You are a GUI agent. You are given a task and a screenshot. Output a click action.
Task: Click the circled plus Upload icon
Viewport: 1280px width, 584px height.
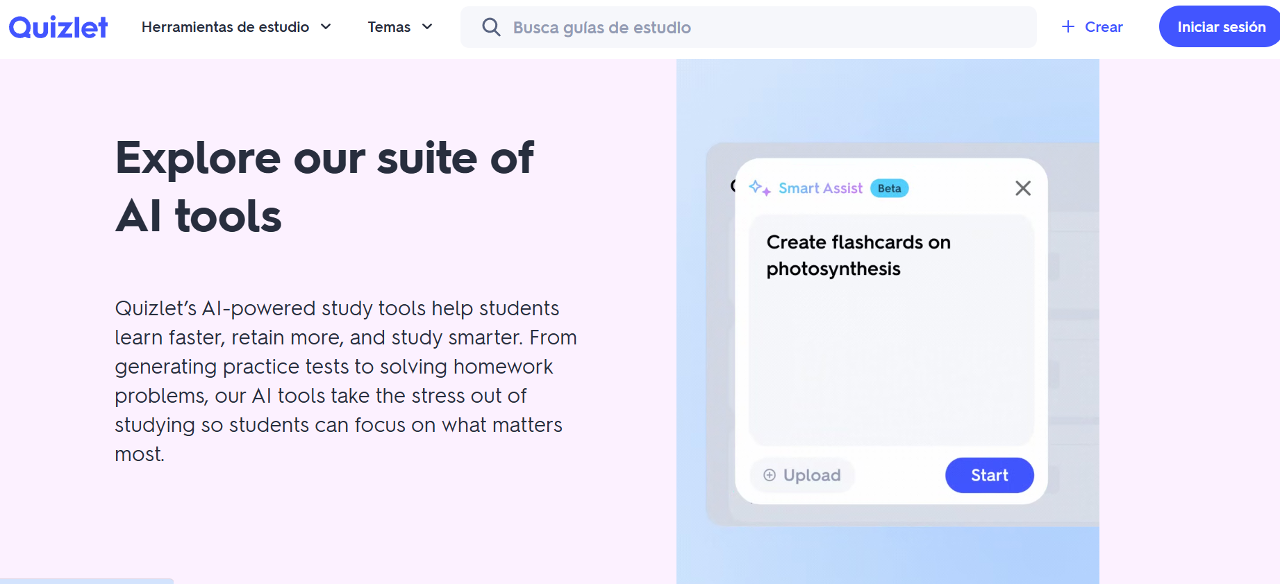click(770, 475)
